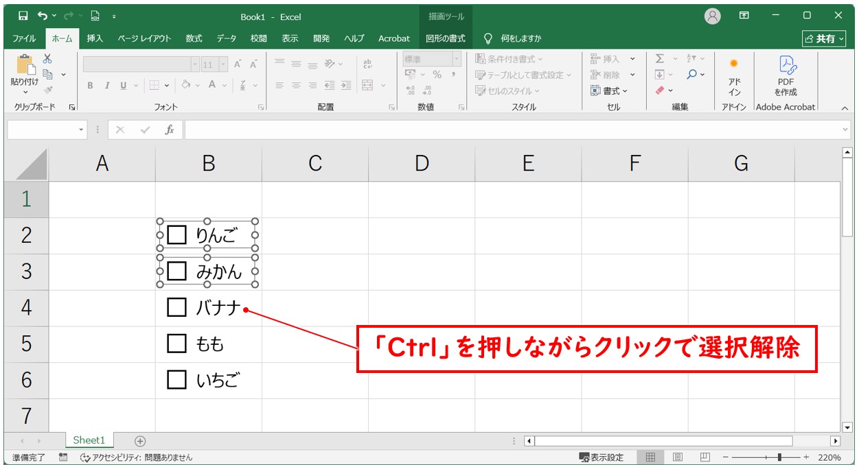
Task: Click the Merge and Center icon
Action: point(367,86)
